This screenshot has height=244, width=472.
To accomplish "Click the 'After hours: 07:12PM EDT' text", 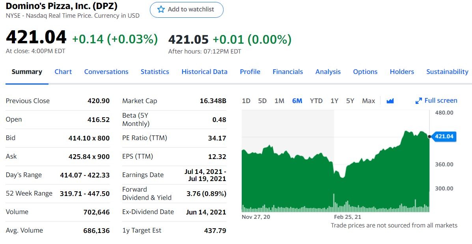I will (205, 52).
